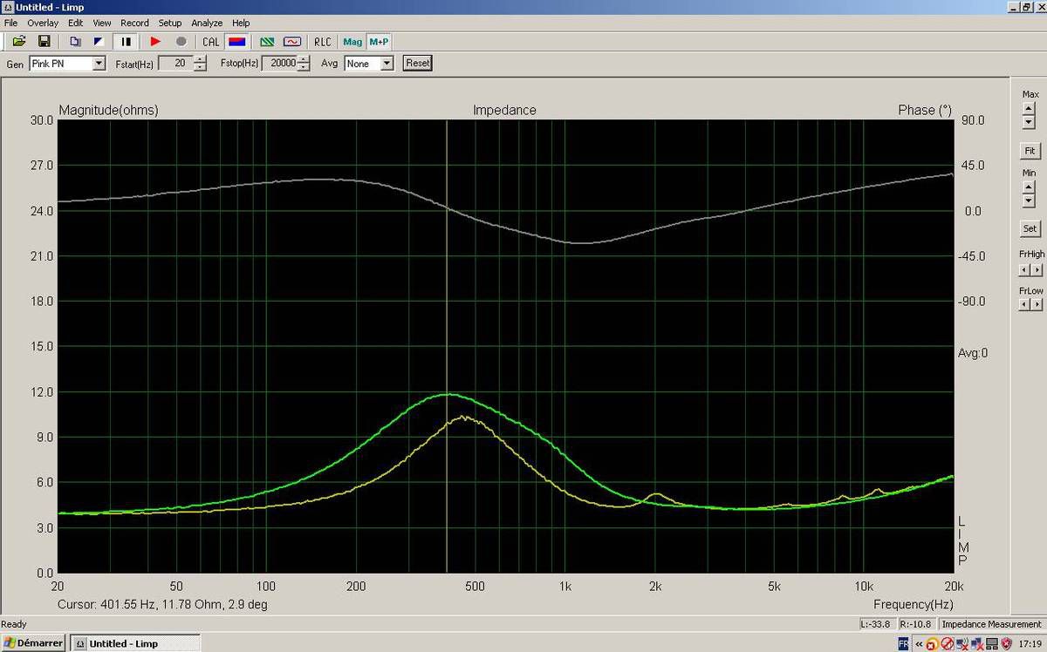This screenshot has height=652, width=1047.
Task: Click the sine wave generator icon
Action: click(x=292, y=41)
